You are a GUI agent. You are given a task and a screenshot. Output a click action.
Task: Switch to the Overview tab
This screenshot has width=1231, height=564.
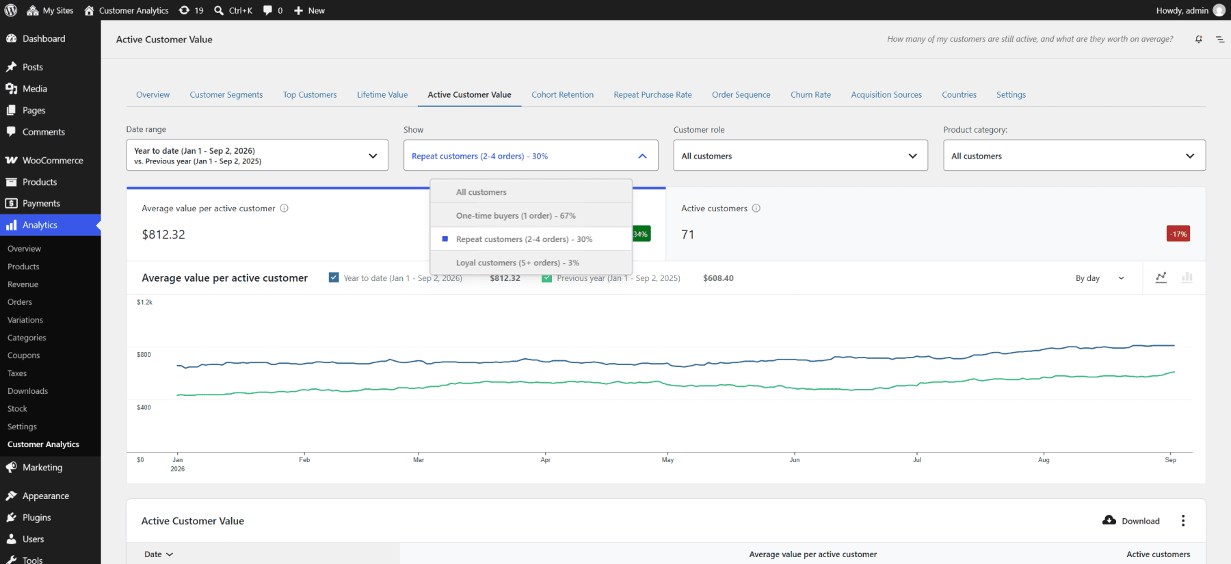(153, 95)
